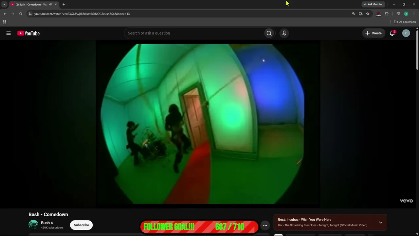Open All Bookmarks folder
The image size is (419, 236).
[405, 22]
